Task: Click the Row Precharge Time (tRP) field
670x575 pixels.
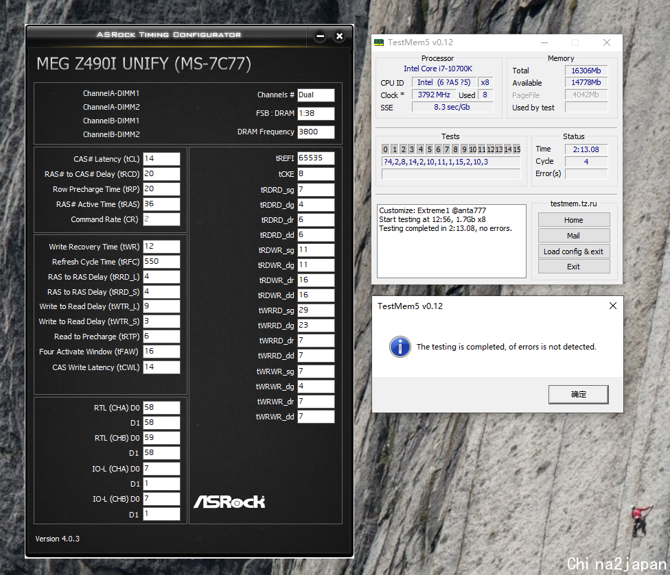Action: coord(161,189)
